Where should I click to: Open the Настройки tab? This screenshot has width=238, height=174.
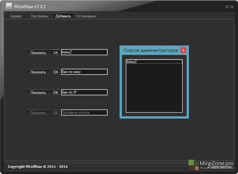pos(40,16)
